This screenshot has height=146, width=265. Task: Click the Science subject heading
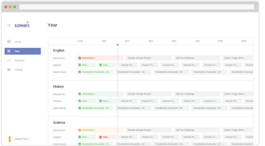pyautogui.click(x=59, y=122)
